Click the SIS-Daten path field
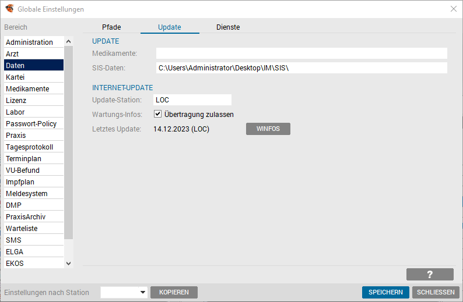Image resolution: width=463 pixels, height=302 pixels. (301, 67)
